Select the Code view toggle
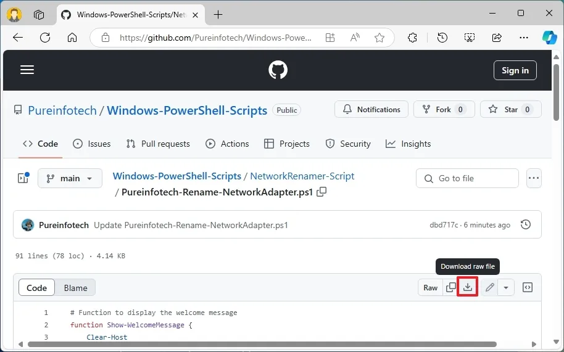The height and width of the screenshot is (352, 564). 37,288
